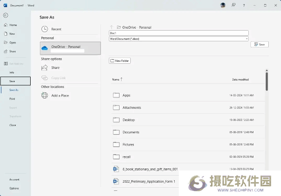This screenshot has height=196, width=281.
Task: Select the OneDrive cloud icon
Action: (44, 48)
